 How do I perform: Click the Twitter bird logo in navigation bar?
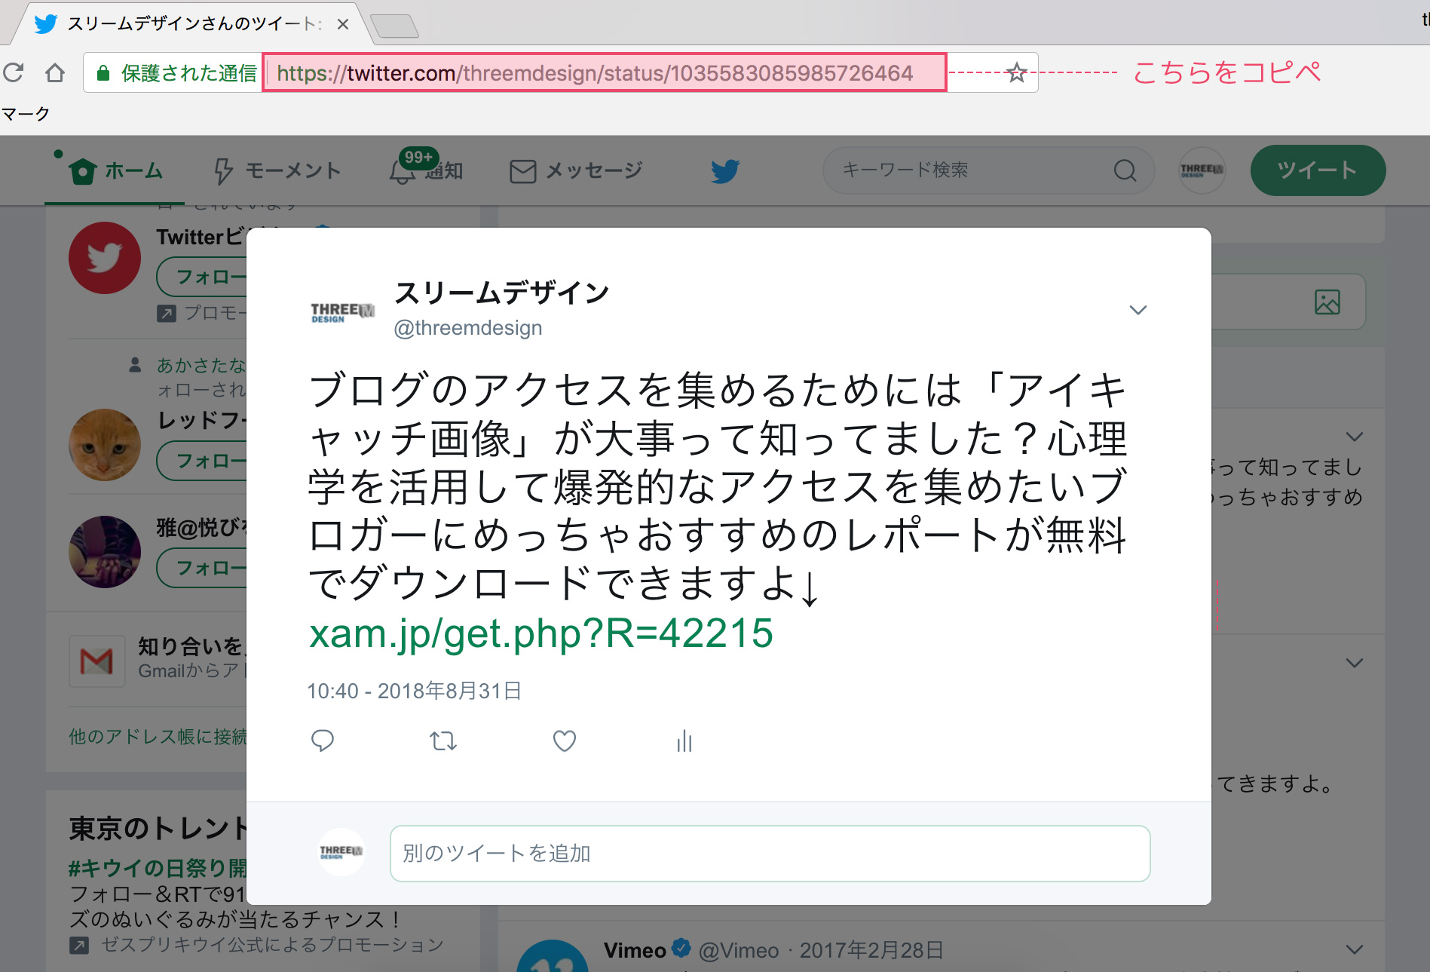(724, 171)
